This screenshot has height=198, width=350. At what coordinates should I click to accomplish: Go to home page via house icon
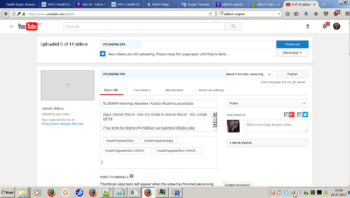(316, 14)
